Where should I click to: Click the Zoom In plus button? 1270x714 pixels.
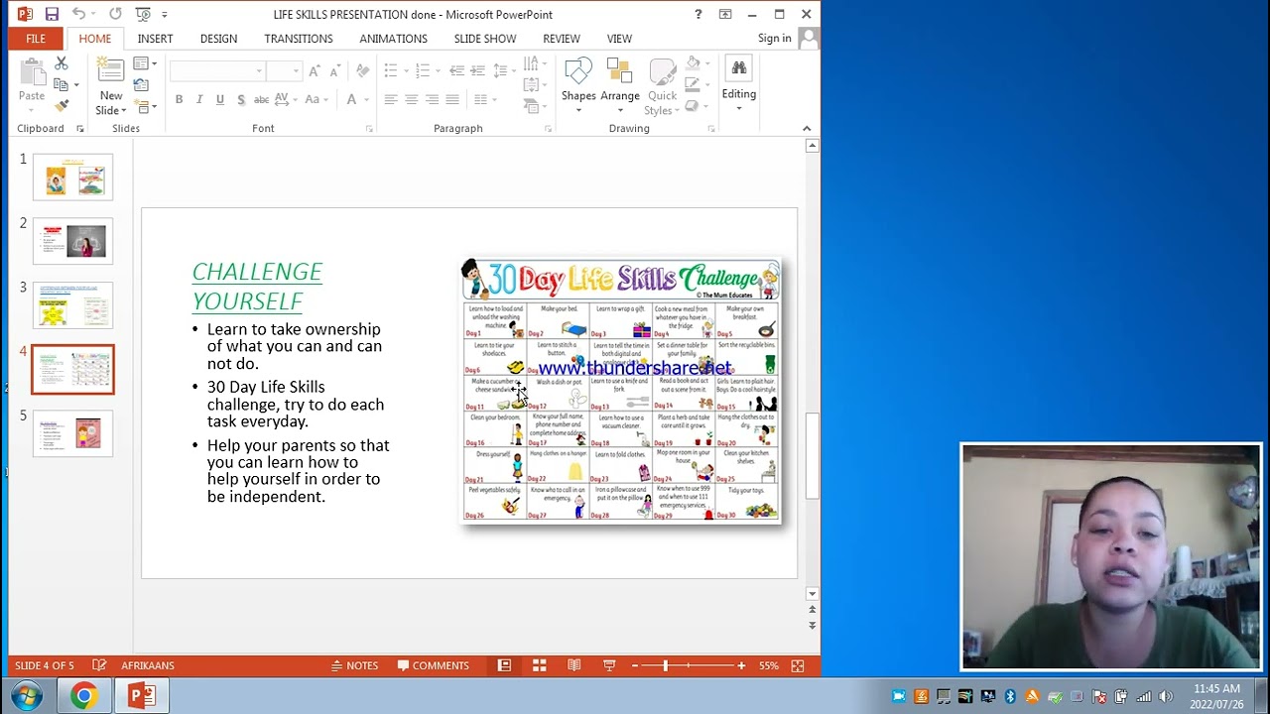[x=741, y=665]
